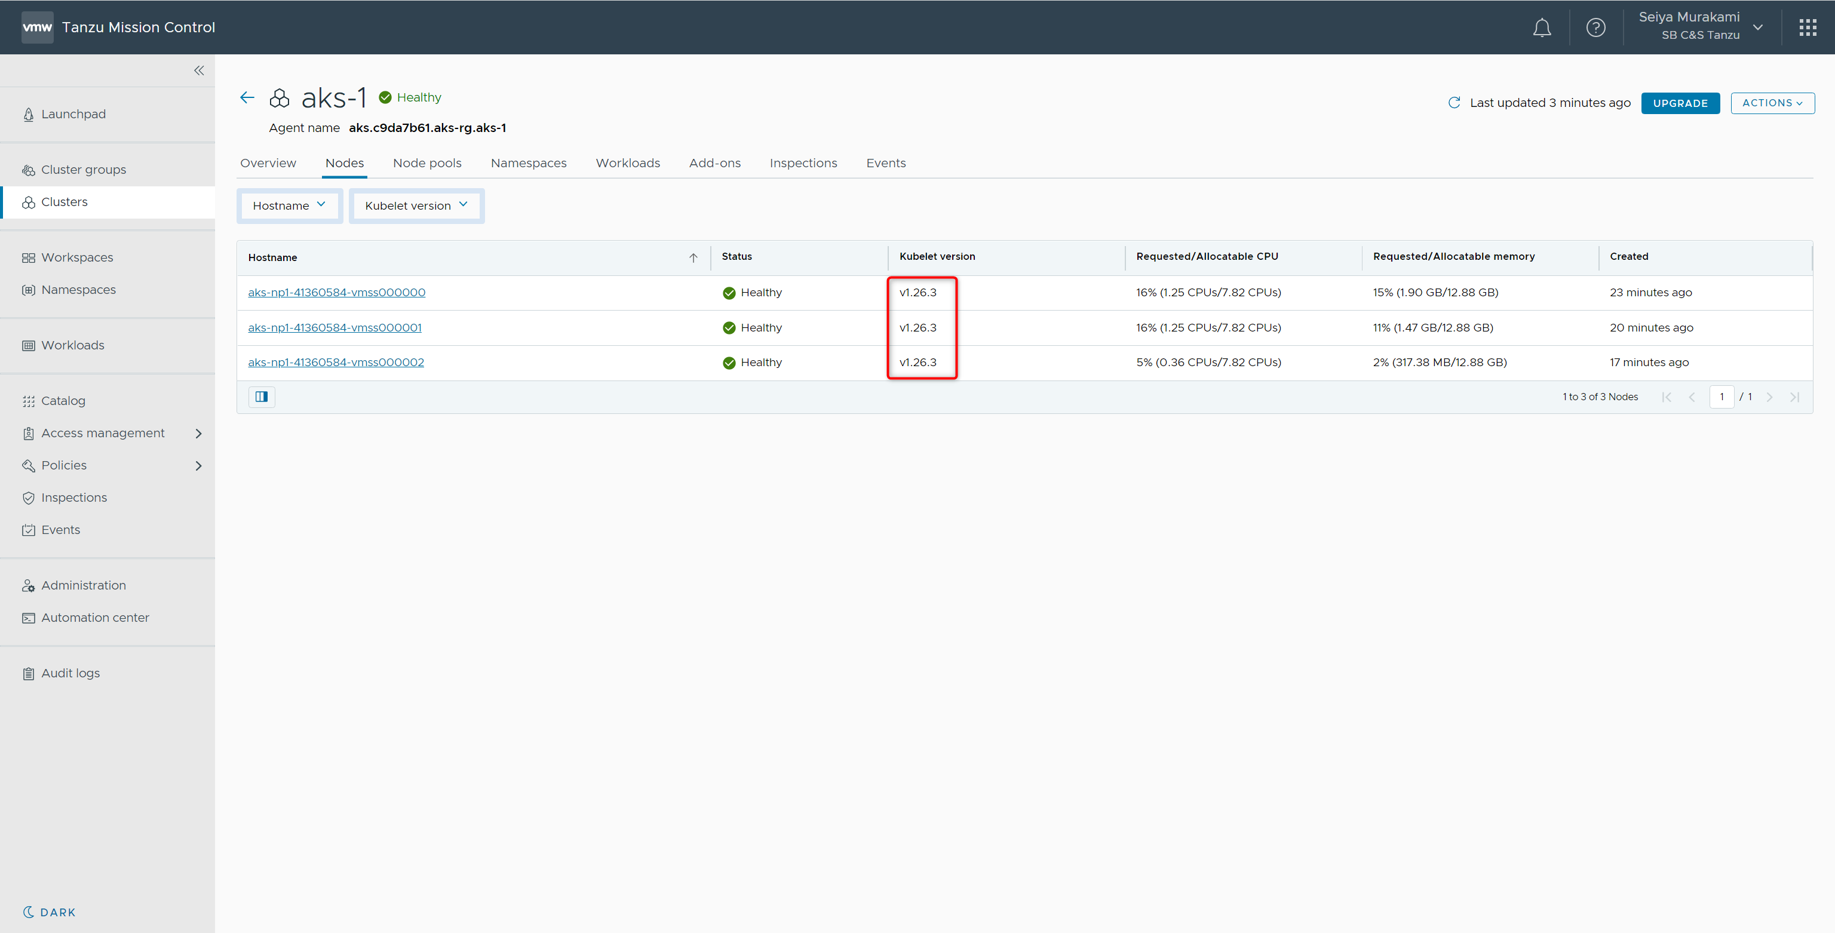
Task: Open the VMware apps grid icon
Action: point(1807,28)
